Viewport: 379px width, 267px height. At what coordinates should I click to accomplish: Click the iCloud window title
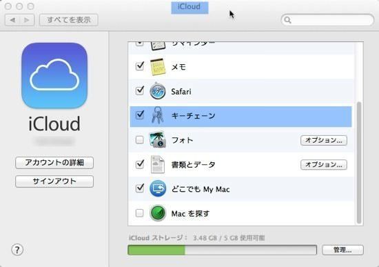(189, 6)
